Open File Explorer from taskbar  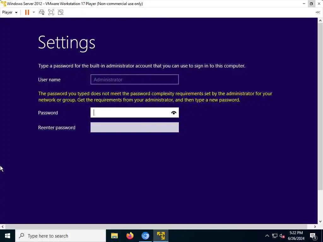pos(114,236)
